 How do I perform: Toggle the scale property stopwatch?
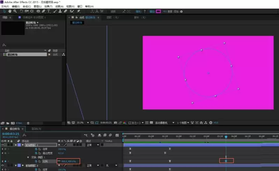coord(36,162)
